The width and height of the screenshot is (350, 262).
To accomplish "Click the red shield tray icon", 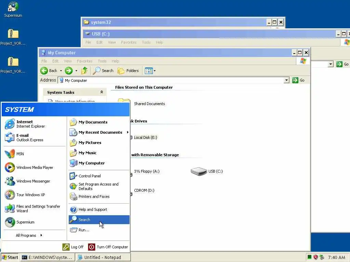I will (x=315, y=257).
